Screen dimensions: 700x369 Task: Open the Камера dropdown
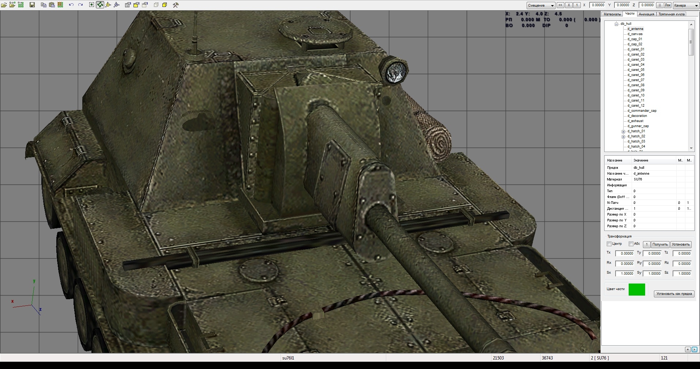(x=686, y=5)
